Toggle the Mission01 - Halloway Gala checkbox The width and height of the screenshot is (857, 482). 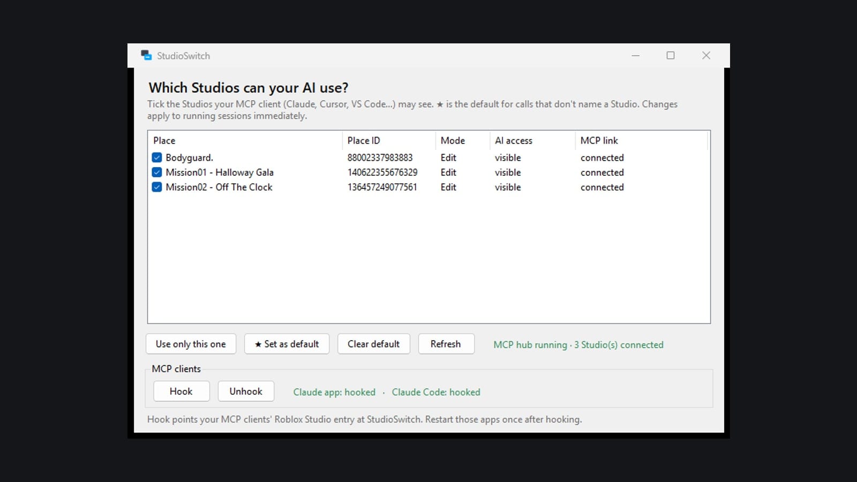(x=157, y=172)
